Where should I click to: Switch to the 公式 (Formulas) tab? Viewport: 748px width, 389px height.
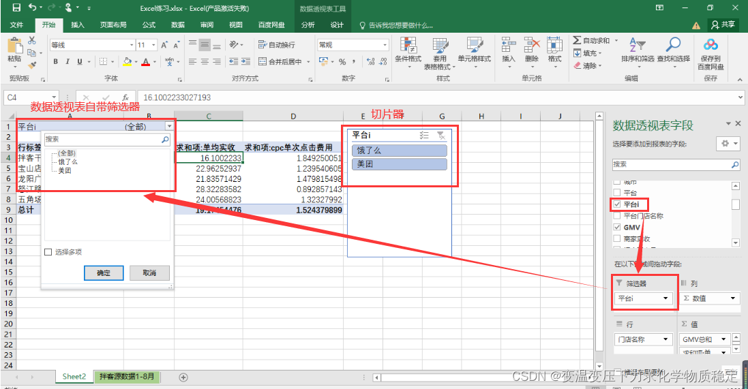149,25
